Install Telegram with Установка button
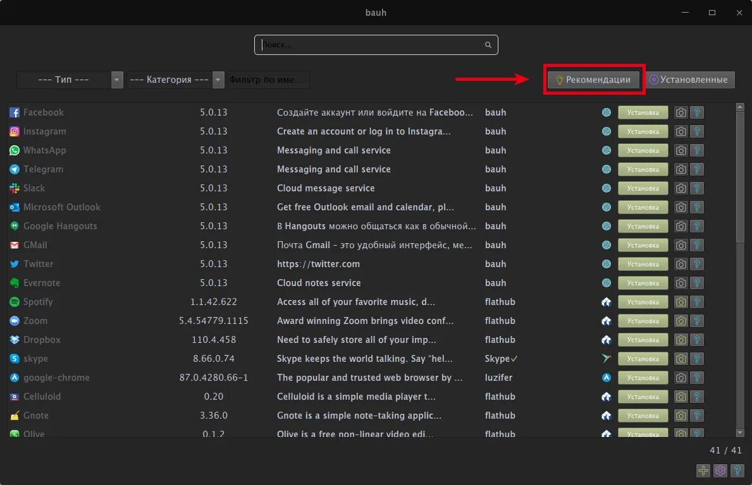The height and width of the screenshot is (485, 752). tap(643, 169)
